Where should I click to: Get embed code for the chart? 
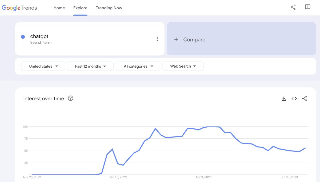[294, 99]
